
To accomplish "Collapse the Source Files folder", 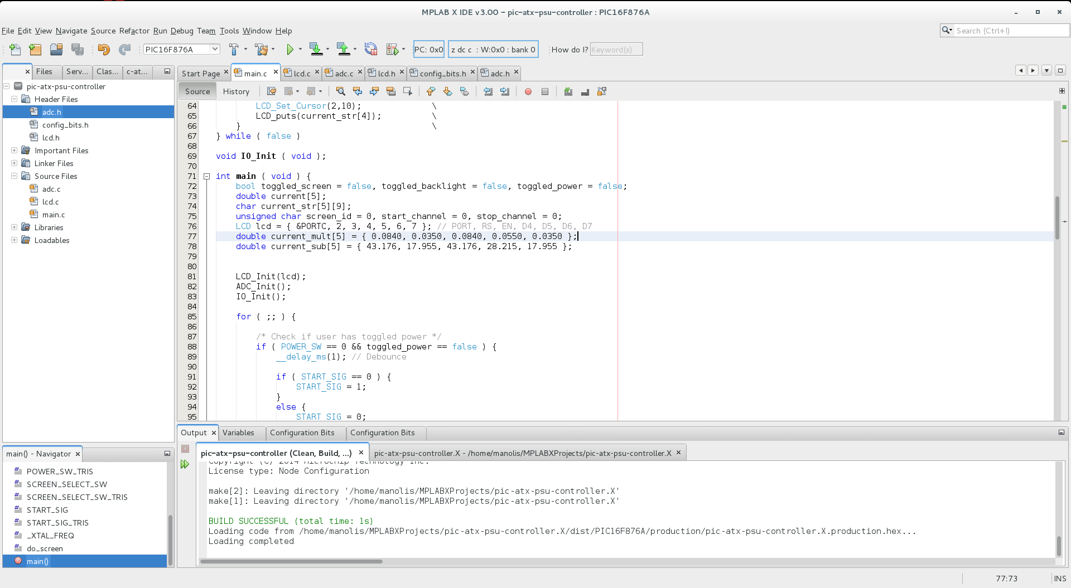I will click(x=14, y=176).
